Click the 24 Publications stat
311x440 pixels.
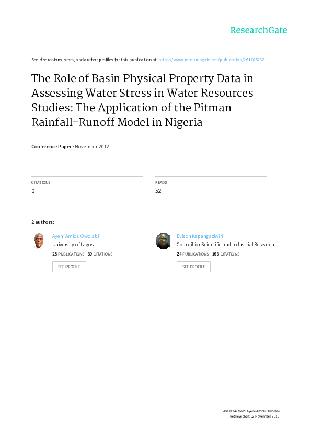tap(192, 254)
